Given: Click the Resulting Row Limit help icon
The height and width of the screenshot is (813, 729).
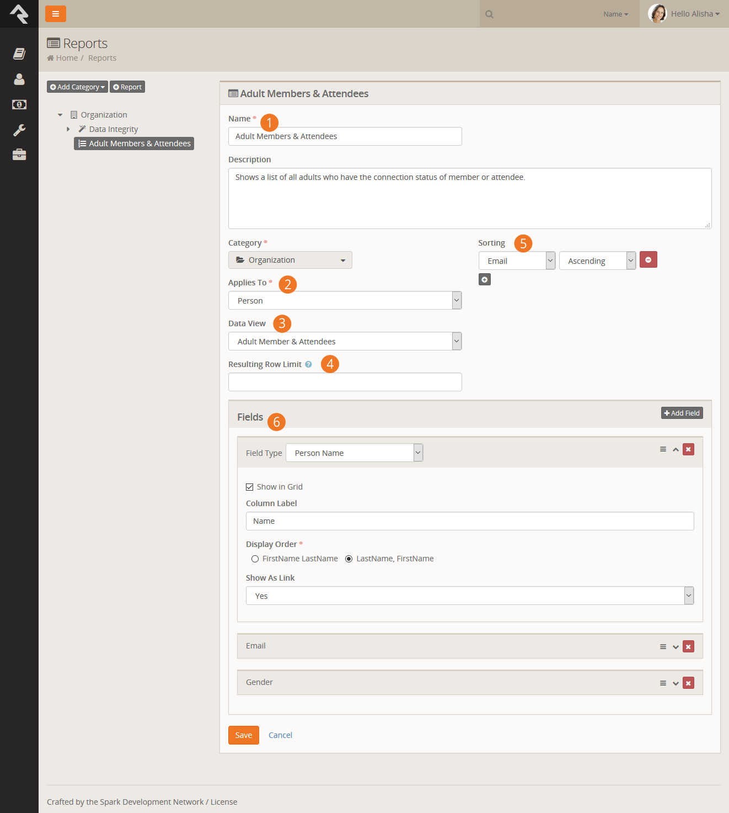Looking at the screenshot, I should pyautogui.click(x=308, y=364).
